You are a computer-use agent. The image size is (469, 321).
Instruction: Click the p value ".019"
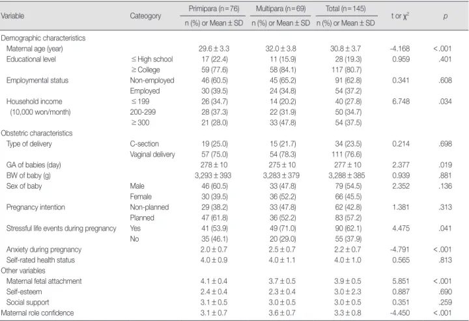[446, 165]
